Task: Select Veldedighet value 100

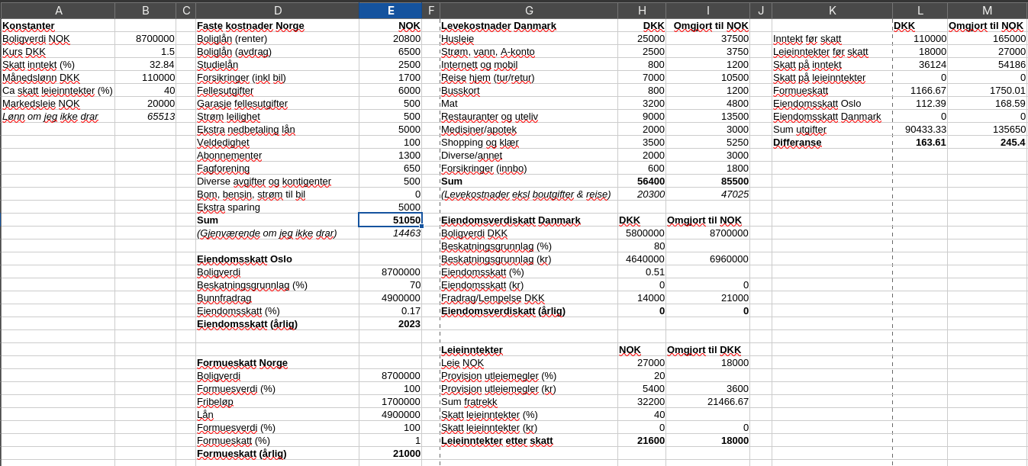Action: (390, 142)
